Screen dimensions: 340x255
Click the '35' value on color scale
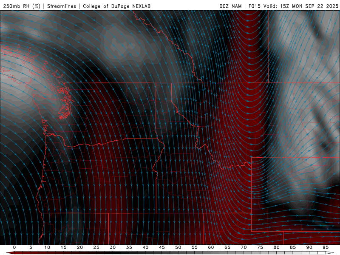129,247
